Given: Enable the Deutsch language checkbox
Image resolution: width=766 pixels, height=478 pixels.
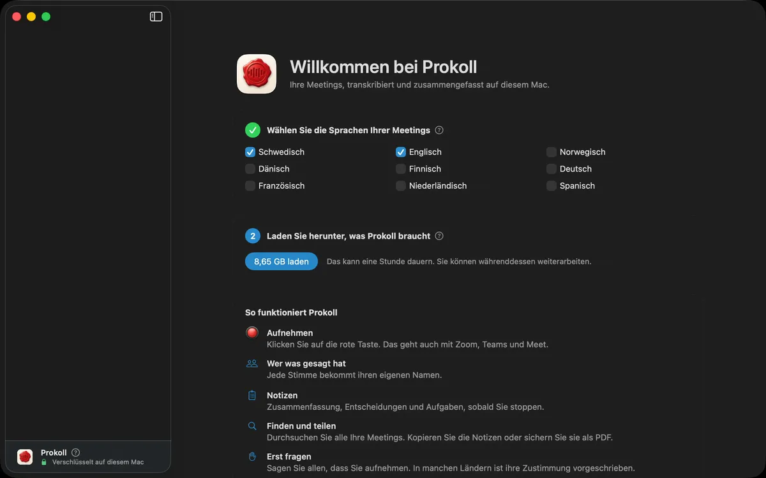Looking at the screenshot, I should 552,169.
